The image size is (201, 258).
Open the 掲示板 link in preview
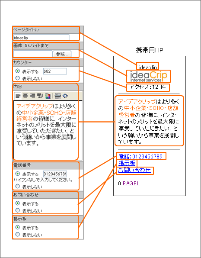(x=127, y=163)
